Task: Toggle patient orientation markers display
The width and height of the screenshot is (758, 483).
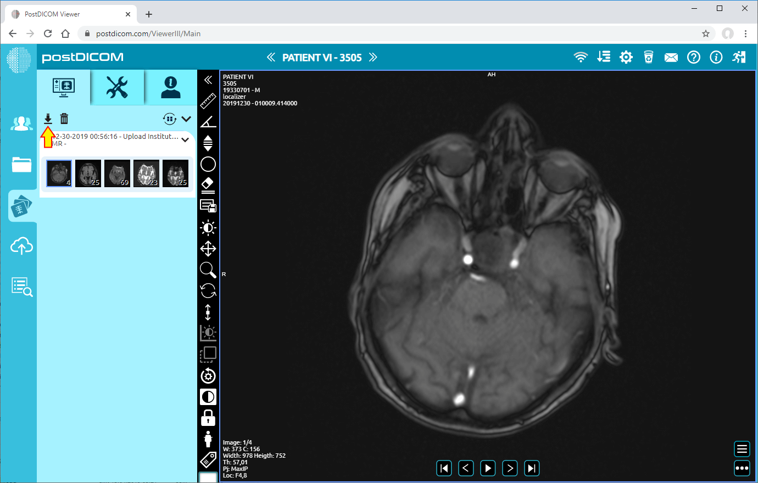Action: point(208,439)
